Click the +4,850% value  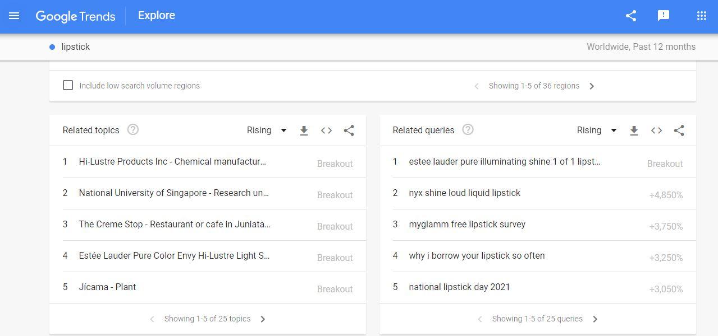666,195
